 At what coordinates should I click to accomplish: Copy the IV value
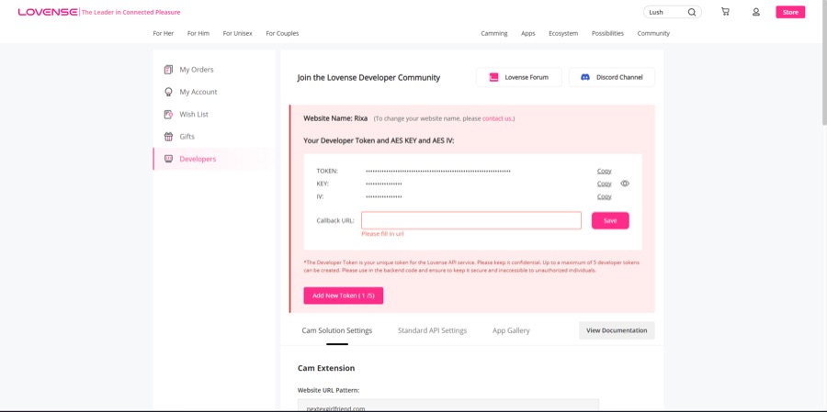tap(605, 196)
